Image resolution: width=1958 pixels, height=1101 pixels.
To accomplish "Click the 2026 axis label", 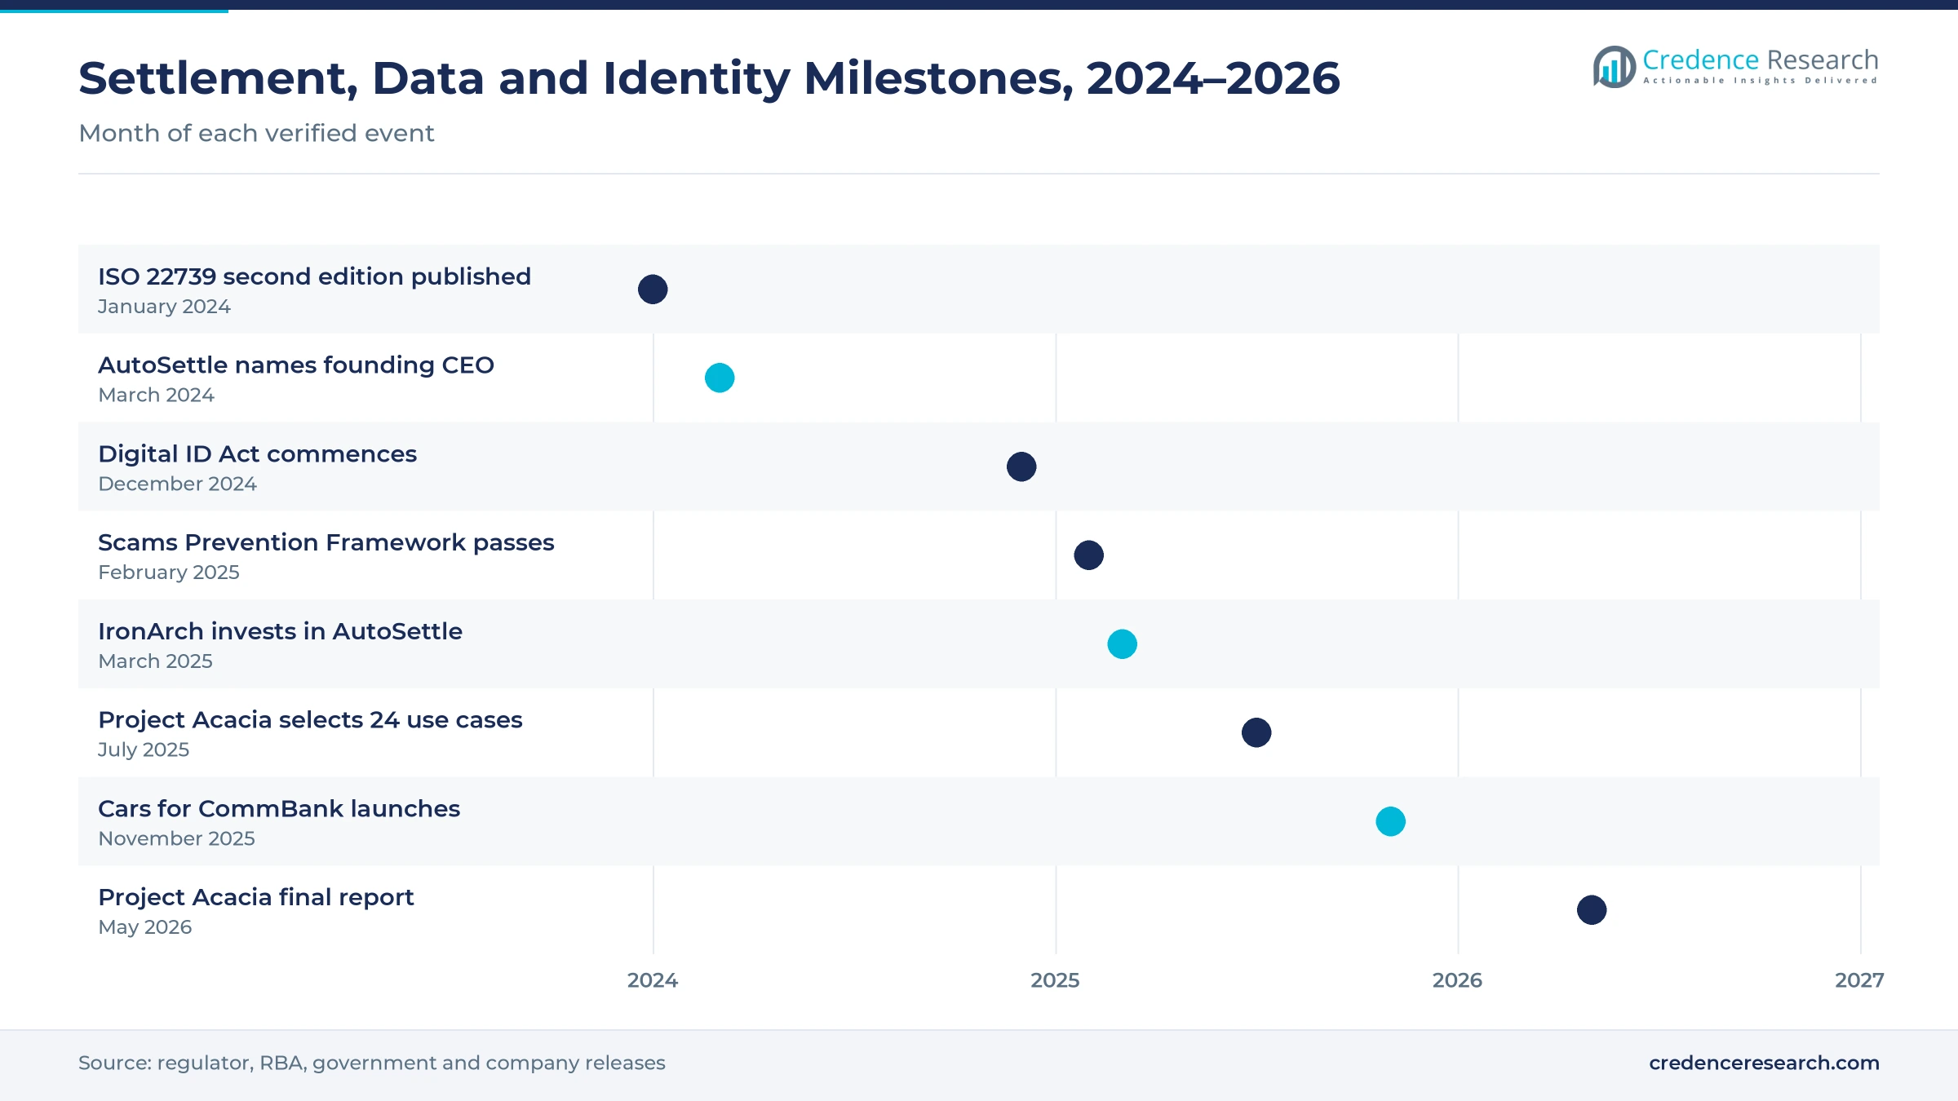I will click(1457, 980).
